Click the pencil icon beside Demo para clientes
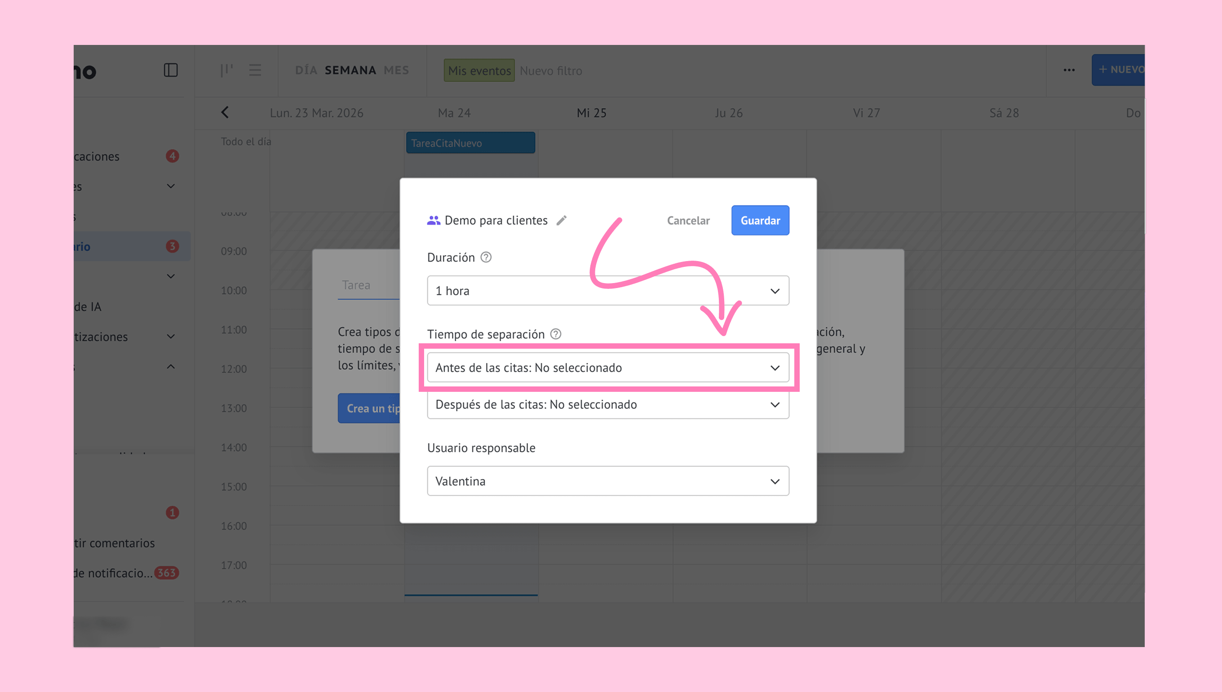1222x692 pixels. [x=562, y=220]
